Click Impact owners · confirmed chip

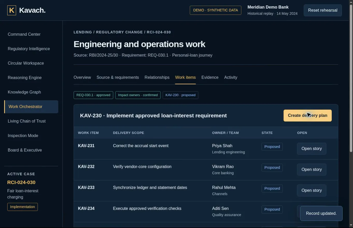click(138, 95)
